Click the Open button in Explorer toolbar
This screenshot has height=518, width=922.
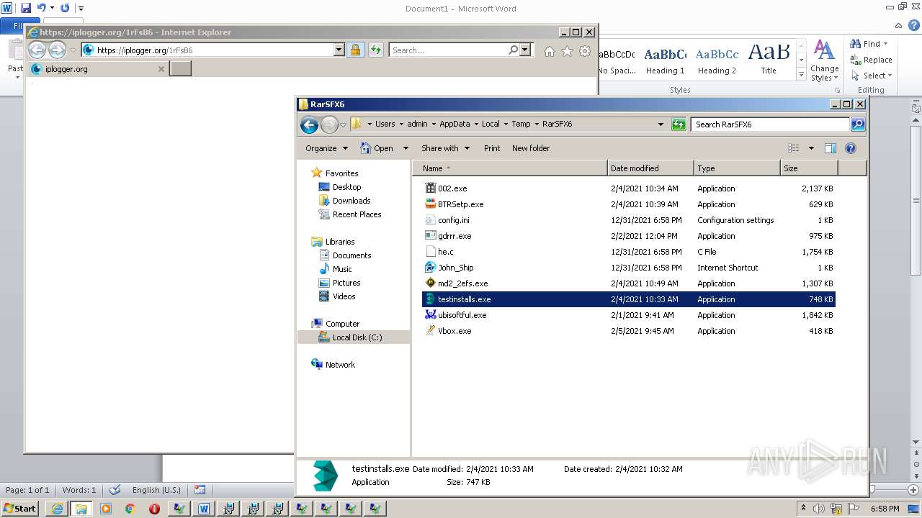click(x=377, y=148)
